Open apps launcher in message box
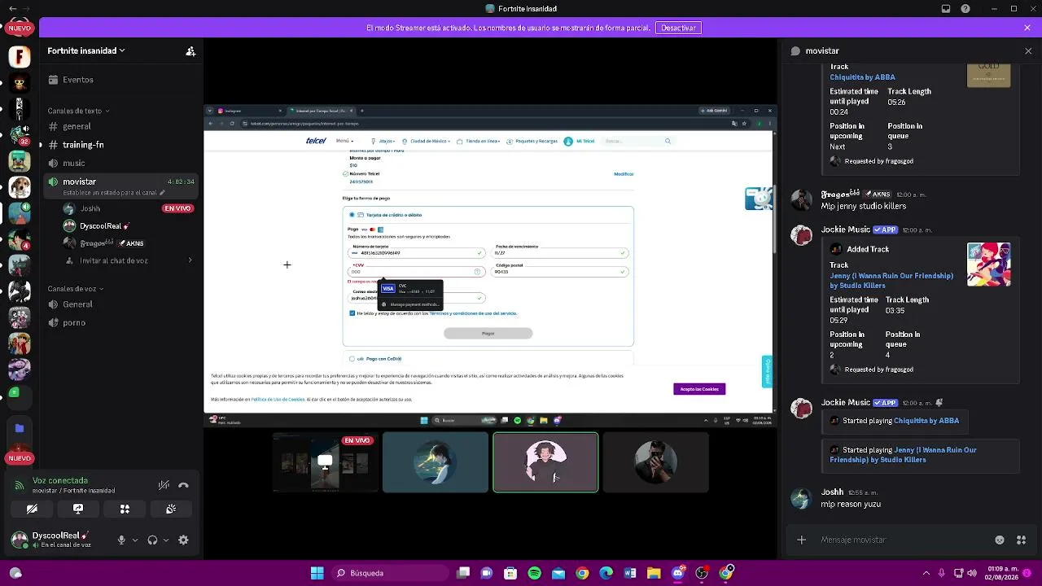Screen dimensions: 1042x586 (1021, 540)
